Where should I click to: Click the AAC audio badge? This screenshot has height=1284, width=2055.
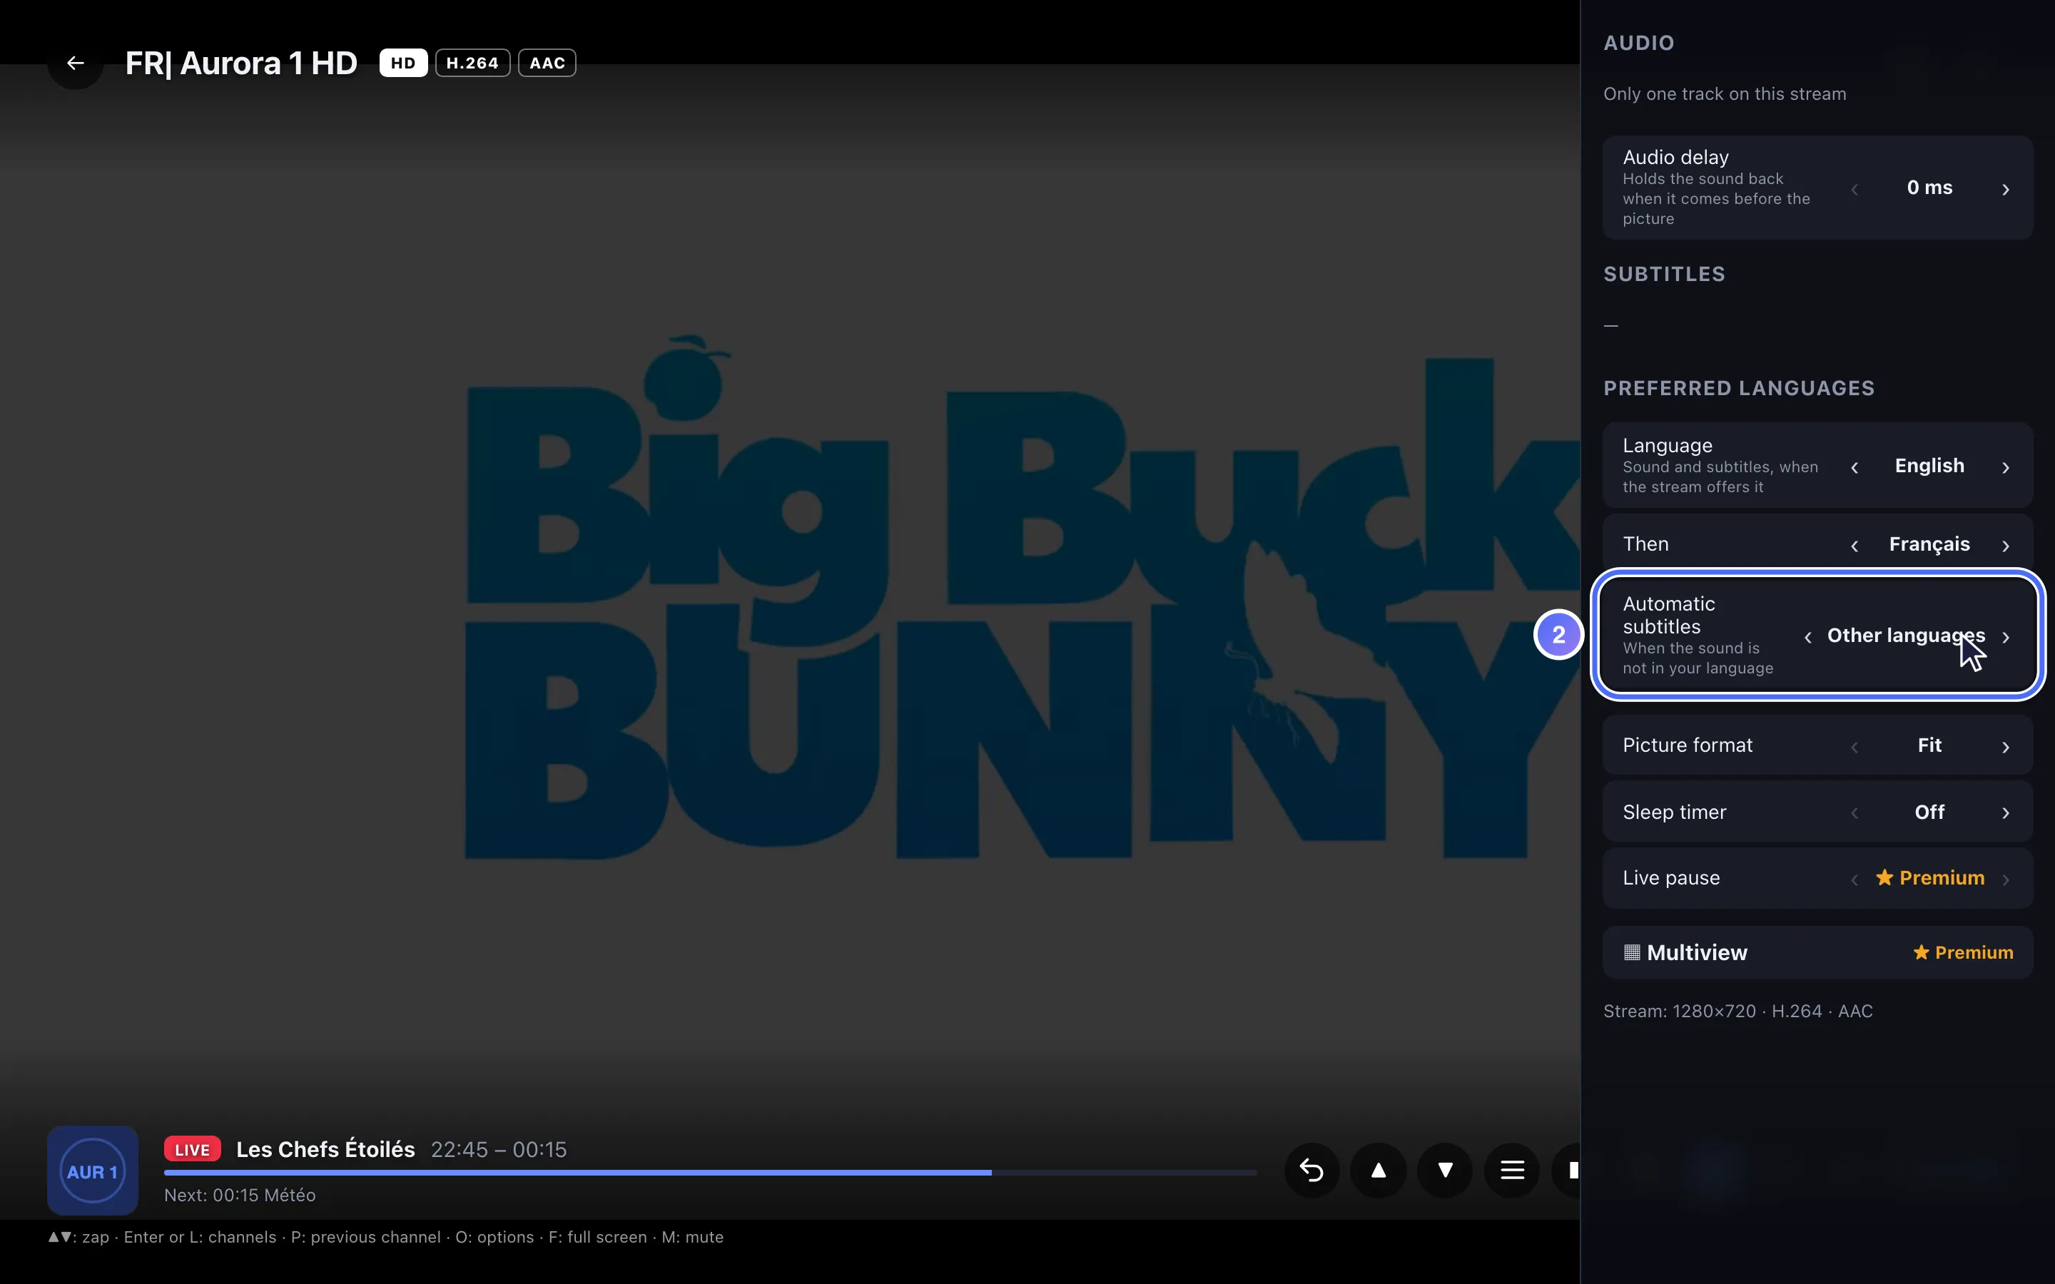coord(547,63)
